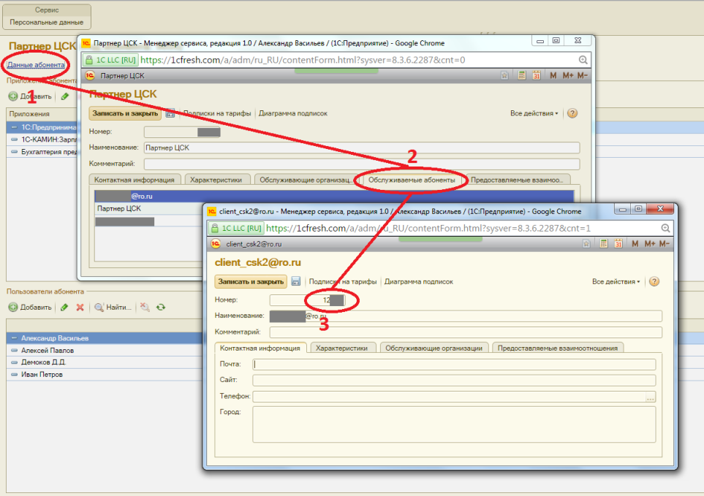The height and width of the screenshot is (496, 704).
Task: Click the M memory button in client_csk2@ro.ru window
Action: pos(635,243)
